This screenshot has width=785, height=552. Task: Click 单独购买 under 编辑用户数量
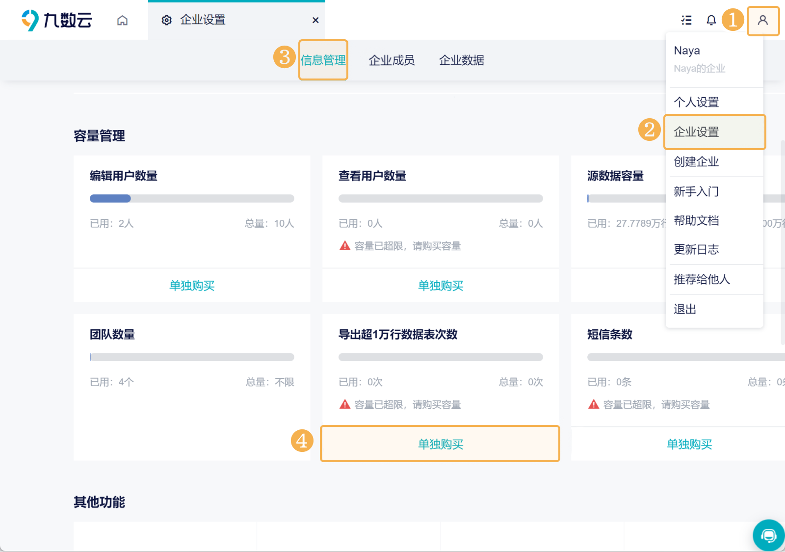(192, 286)
